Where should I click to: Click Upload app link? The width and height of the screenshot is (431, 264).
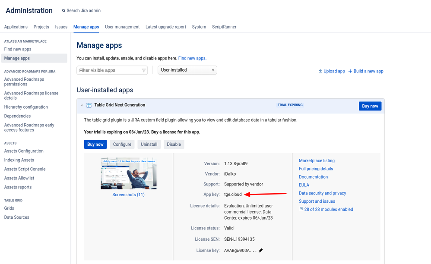334,71
